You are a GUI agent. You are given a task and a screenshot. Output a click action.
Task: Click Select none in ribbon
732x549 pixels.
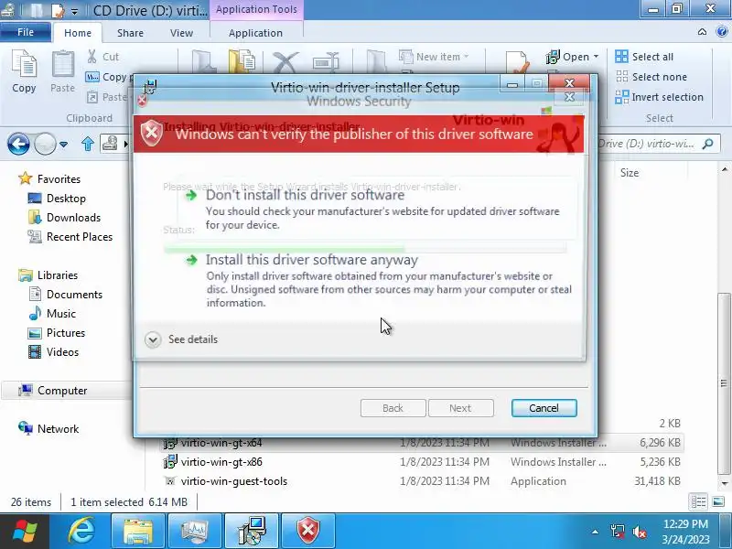pos(651,77)
